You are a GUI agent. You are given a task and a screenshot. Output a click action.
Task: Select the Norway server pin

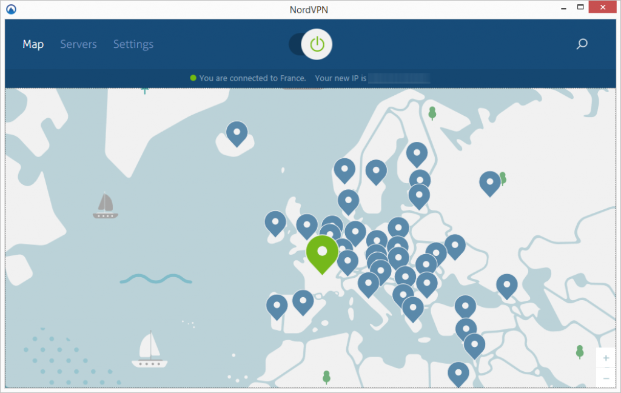pos(344,171)
